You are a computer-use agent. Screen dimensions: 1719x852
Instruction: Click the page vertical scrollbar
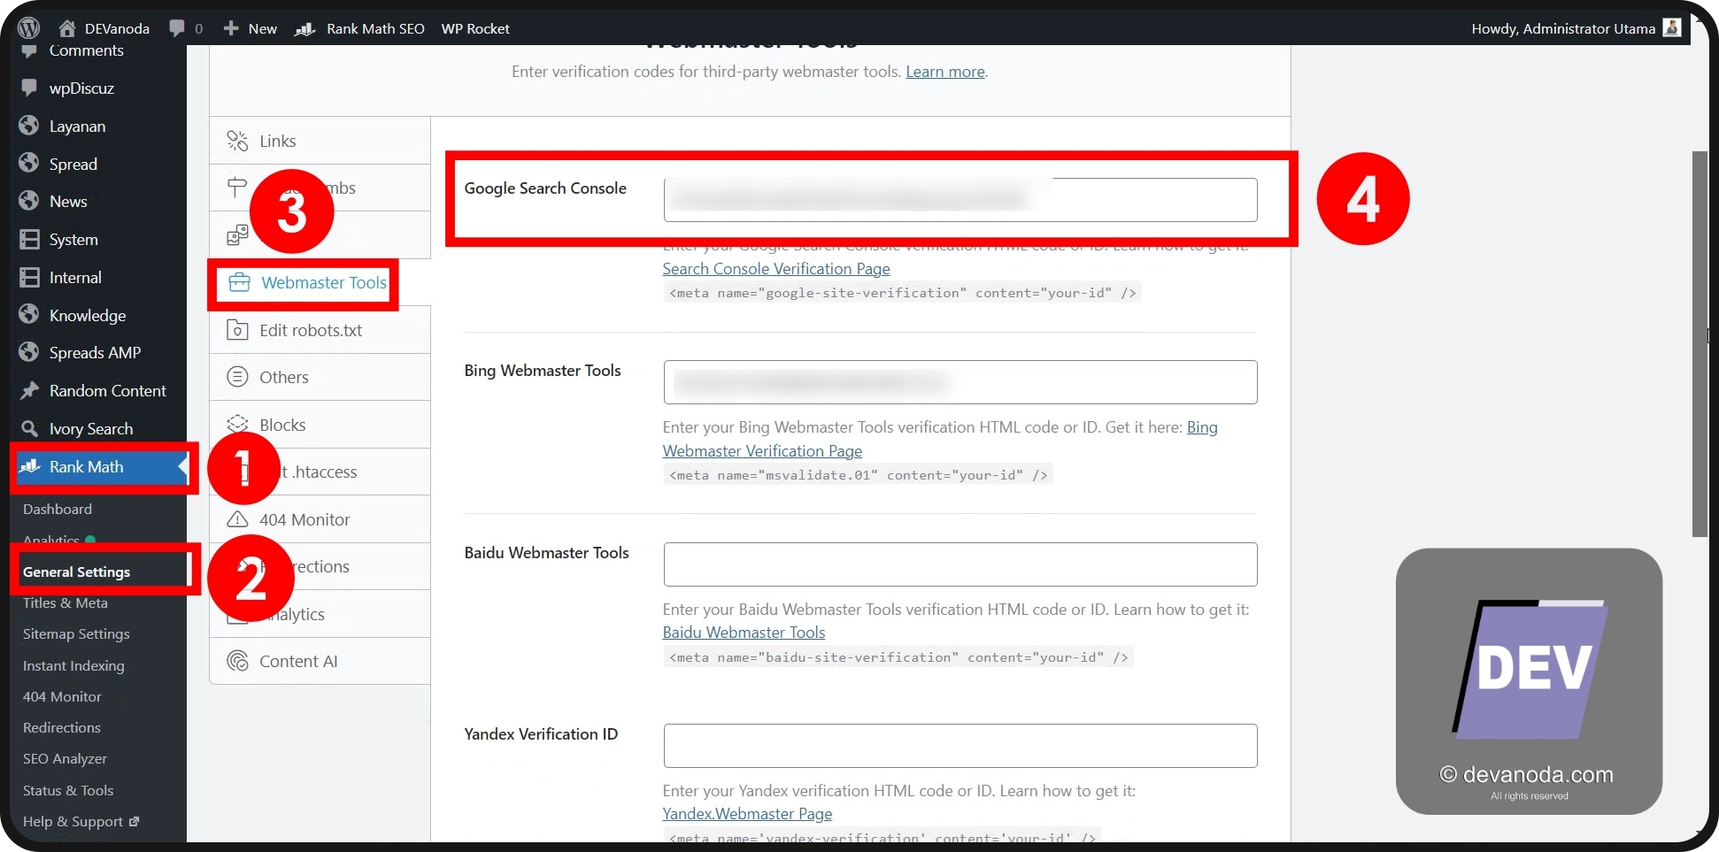[1700, 343]
